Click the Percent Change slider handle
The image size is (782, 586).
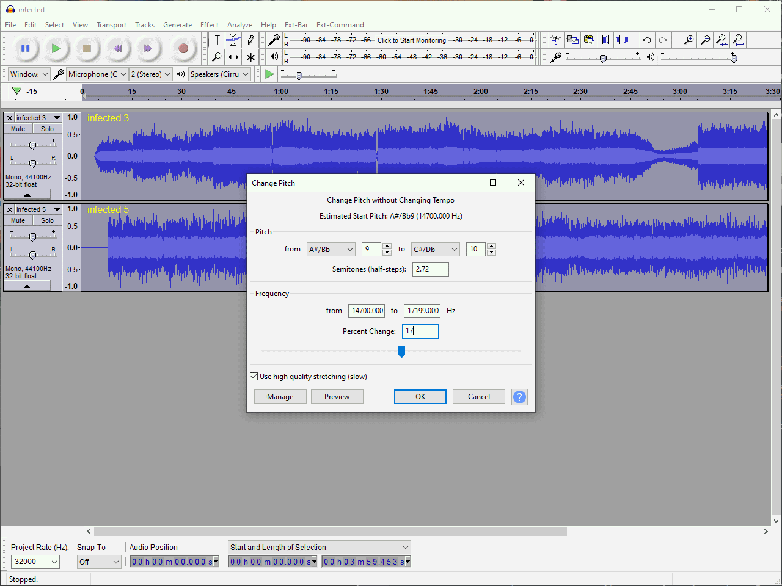click(401, 352)
